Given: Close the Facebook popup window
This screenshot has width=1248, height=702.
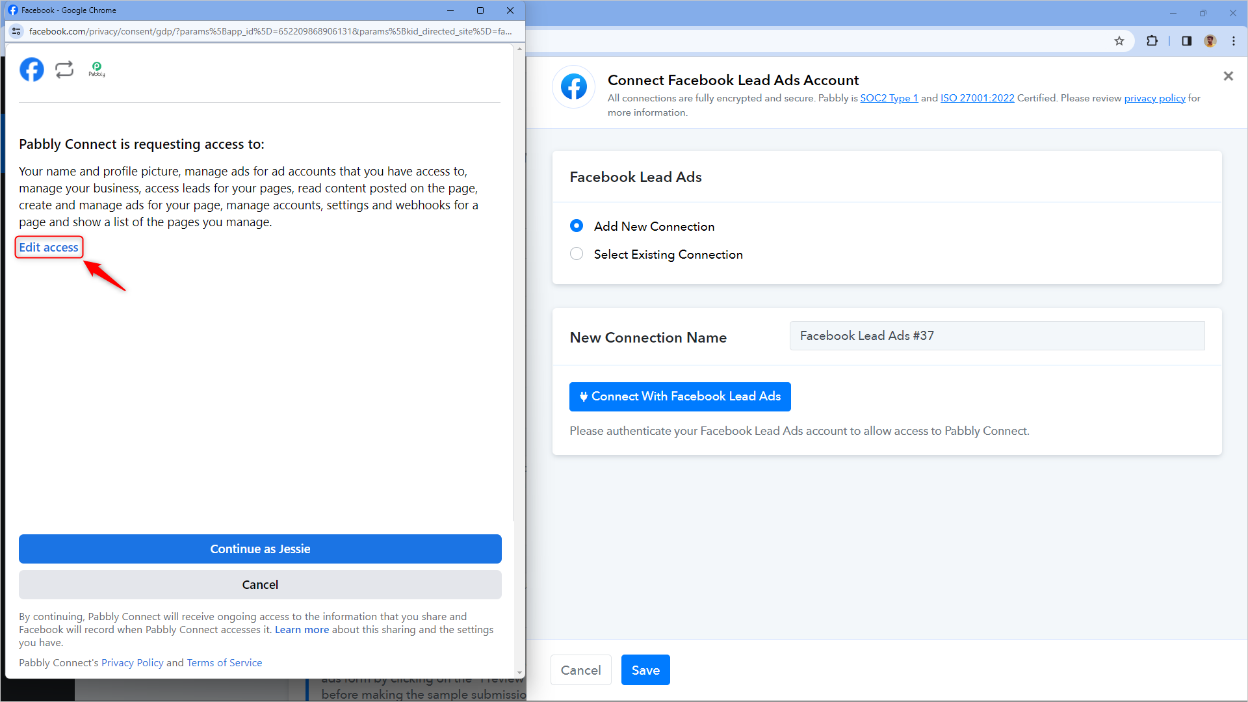Looking at the screenshot, I should coord(510,10).
